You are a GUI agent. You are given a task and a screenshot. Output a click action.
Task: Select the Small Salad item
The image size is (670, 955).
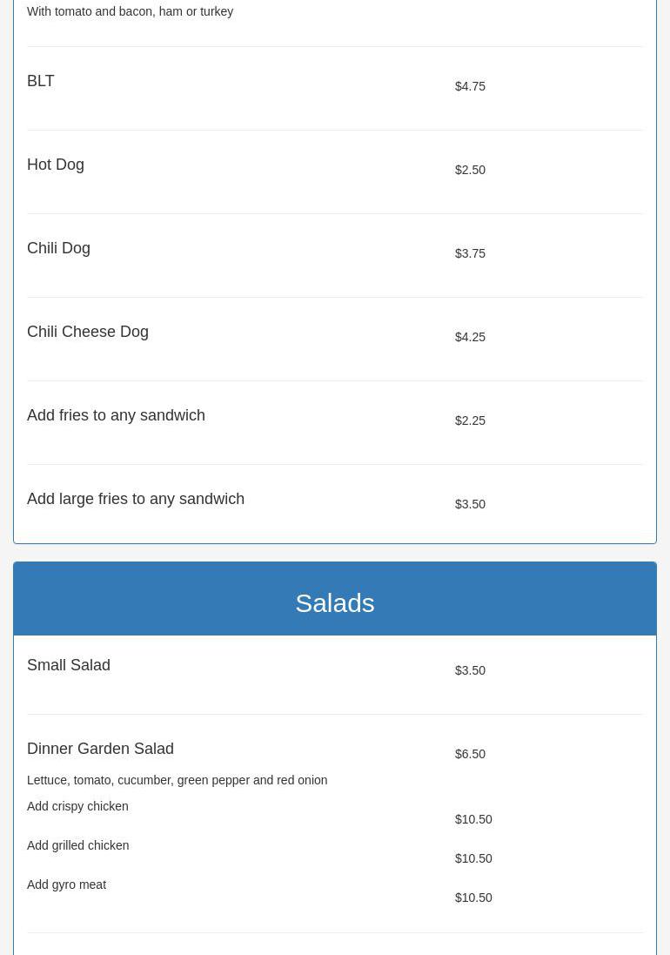[x=69, y=665]
